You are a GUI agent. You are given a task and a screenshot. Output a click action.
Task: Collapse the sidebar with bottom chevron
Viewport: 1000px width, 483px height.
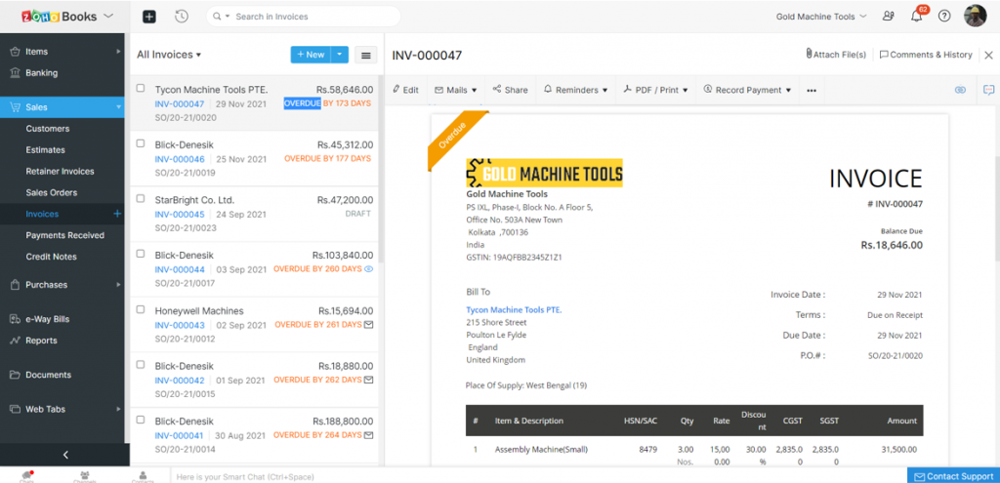point(65,455)
